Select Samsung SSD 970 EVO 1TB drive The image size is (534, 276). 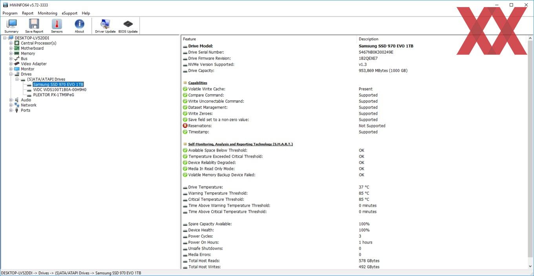tap(58, 84)
